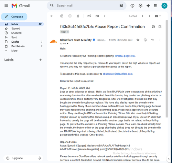172x163 pixels.
Task: Mark the email as unread
Action: click(89, 16)
